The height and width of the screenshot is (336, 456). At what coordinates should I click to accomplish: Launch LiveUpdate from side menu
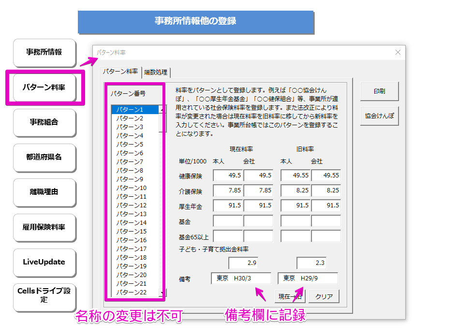pos(44,262)
